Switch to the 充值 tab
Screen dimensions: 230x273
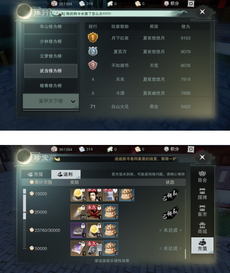click(x=36, y=174)
